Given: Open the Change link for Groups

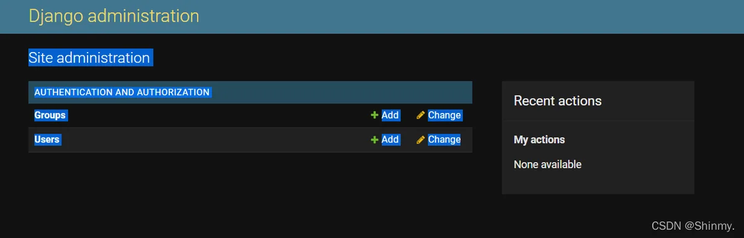Looking at the screenshot, I should (x=445, y=115).
